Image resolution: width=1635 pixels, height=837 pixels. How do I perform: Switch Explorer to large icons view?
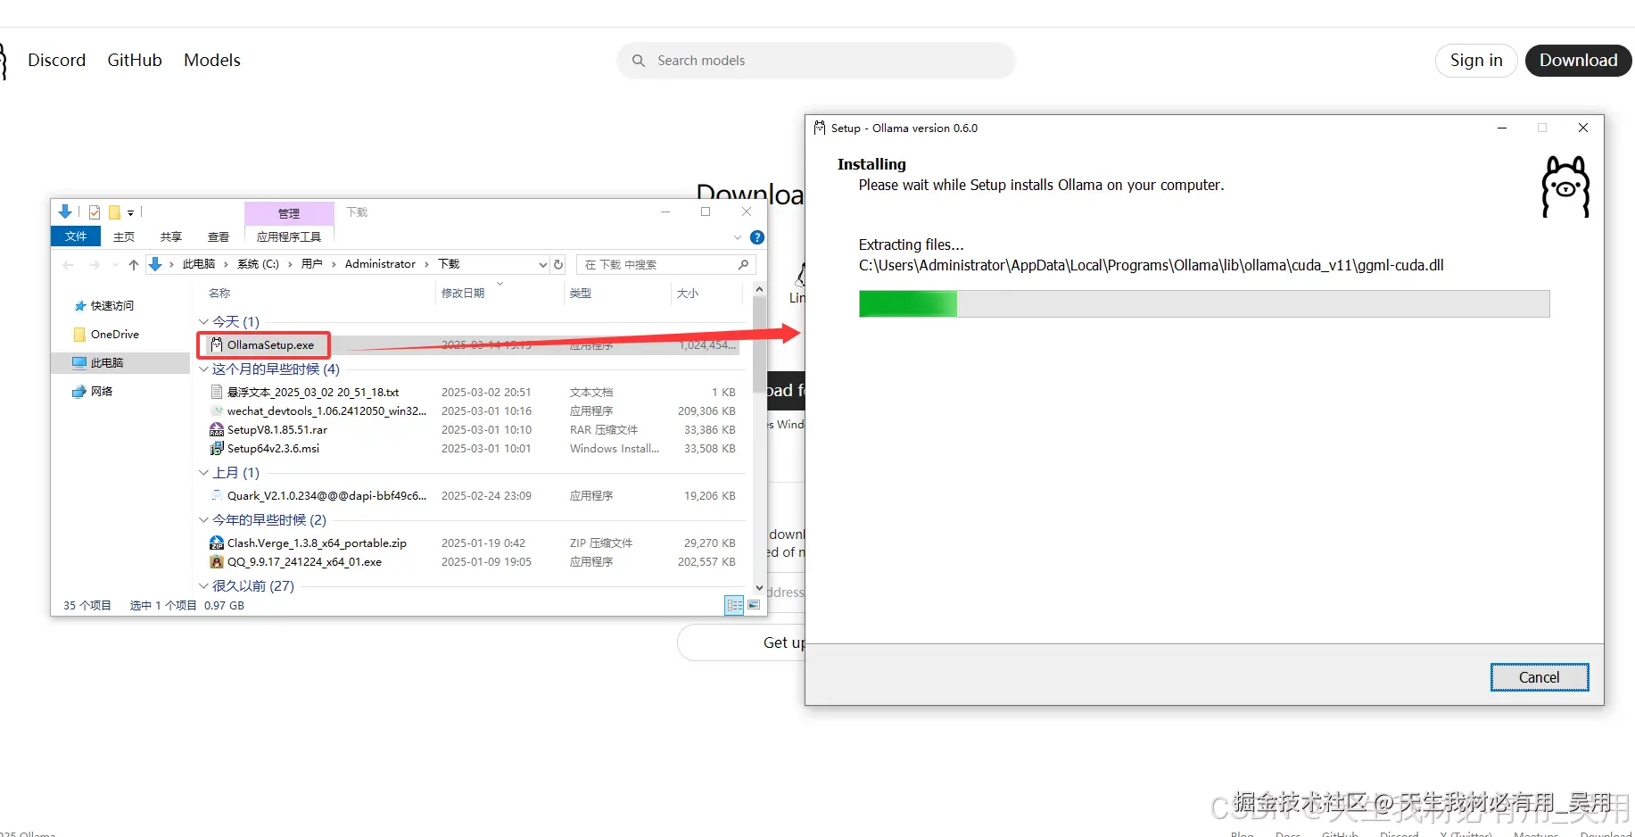754,605
